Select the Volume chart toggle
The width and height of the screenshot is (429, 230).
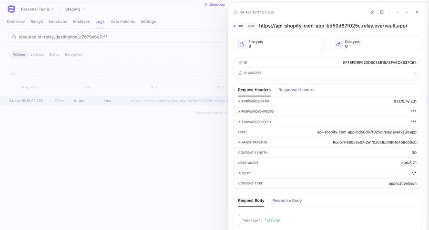click(19, 55)
